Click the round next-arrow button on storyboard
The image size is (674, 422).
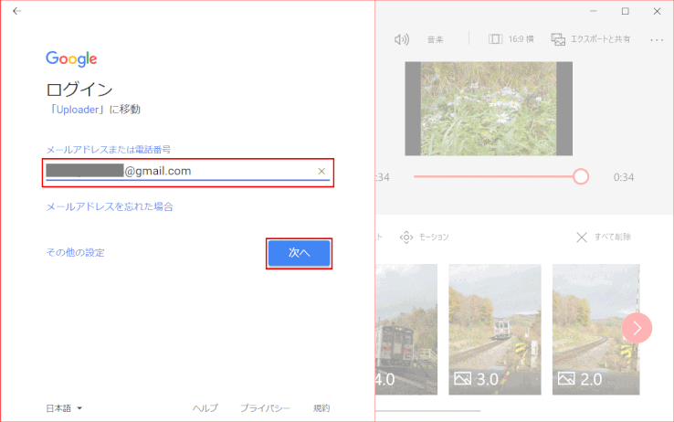[x=637, y=328]
